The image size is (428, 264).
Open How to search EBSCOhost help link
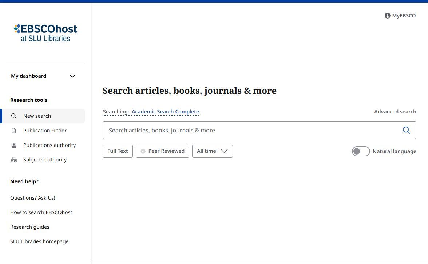(41, 212)
